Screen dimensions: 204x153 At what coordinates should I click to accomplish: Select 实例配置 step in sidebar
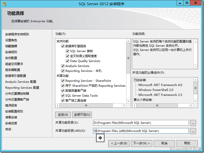coord(11,58)
